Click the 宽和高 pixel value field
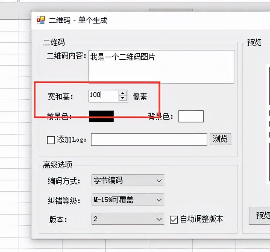The width and height of the screenshot is (270, 252). [x=103, y=96]
